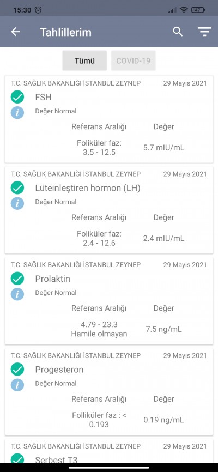Open the search magnifier icon
The image size is (218, 472).
[x=178, y=32]
